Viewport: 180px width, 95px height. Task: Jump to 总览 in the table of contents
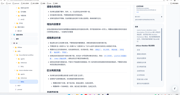pyautogui.click(x=138, y=50)
